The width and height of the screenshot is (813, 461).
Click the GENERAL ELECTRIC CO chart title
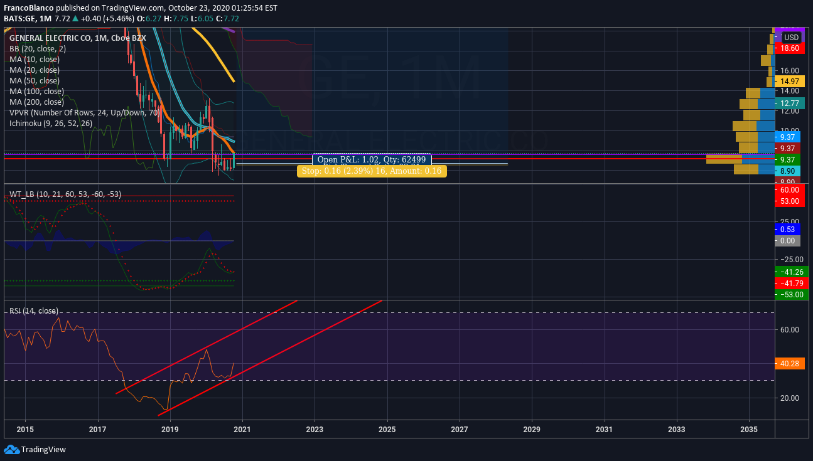click(x=78, y=38)
